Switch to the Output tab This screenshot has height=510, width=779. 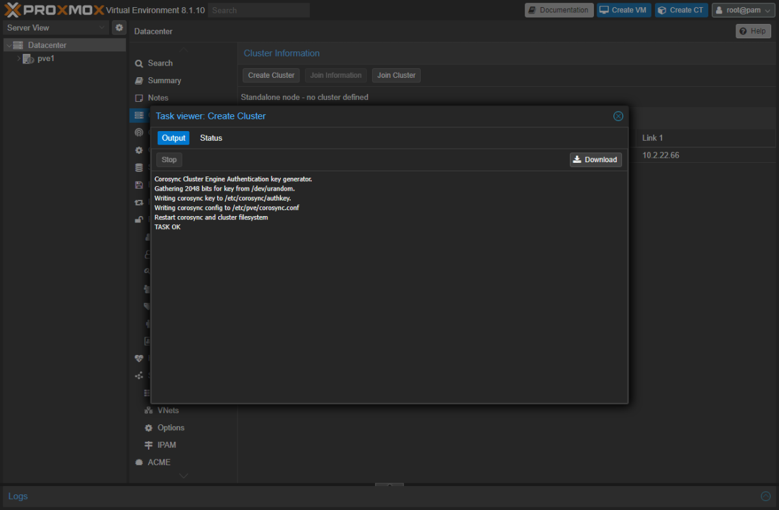click(x=173, y=138)
